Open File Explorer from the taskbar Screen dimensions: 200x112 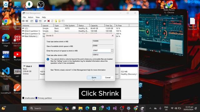point(81,108)
